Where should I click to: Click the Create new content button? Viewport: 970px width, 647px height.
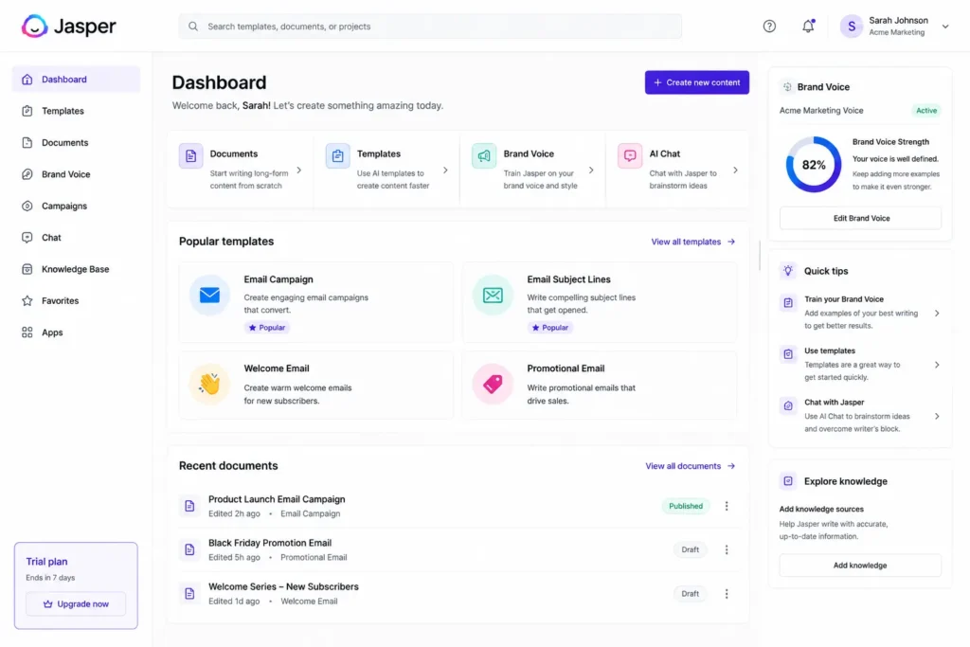click(696, 82)
